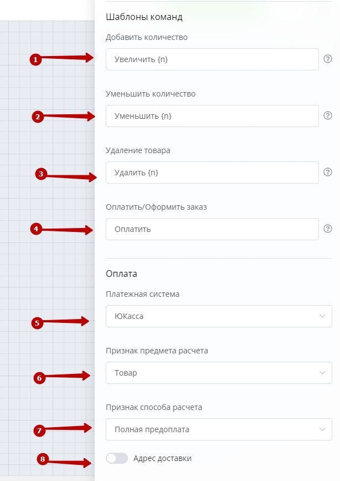Click the Увеличить {n} input field

coord(212,59)
